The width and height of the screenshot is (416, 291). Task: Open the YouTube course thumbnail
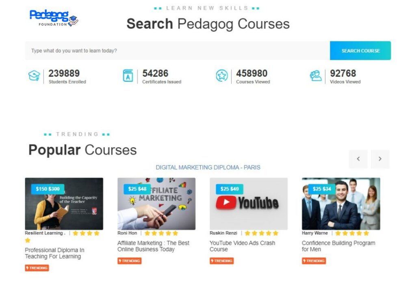(x=249, y=204)
